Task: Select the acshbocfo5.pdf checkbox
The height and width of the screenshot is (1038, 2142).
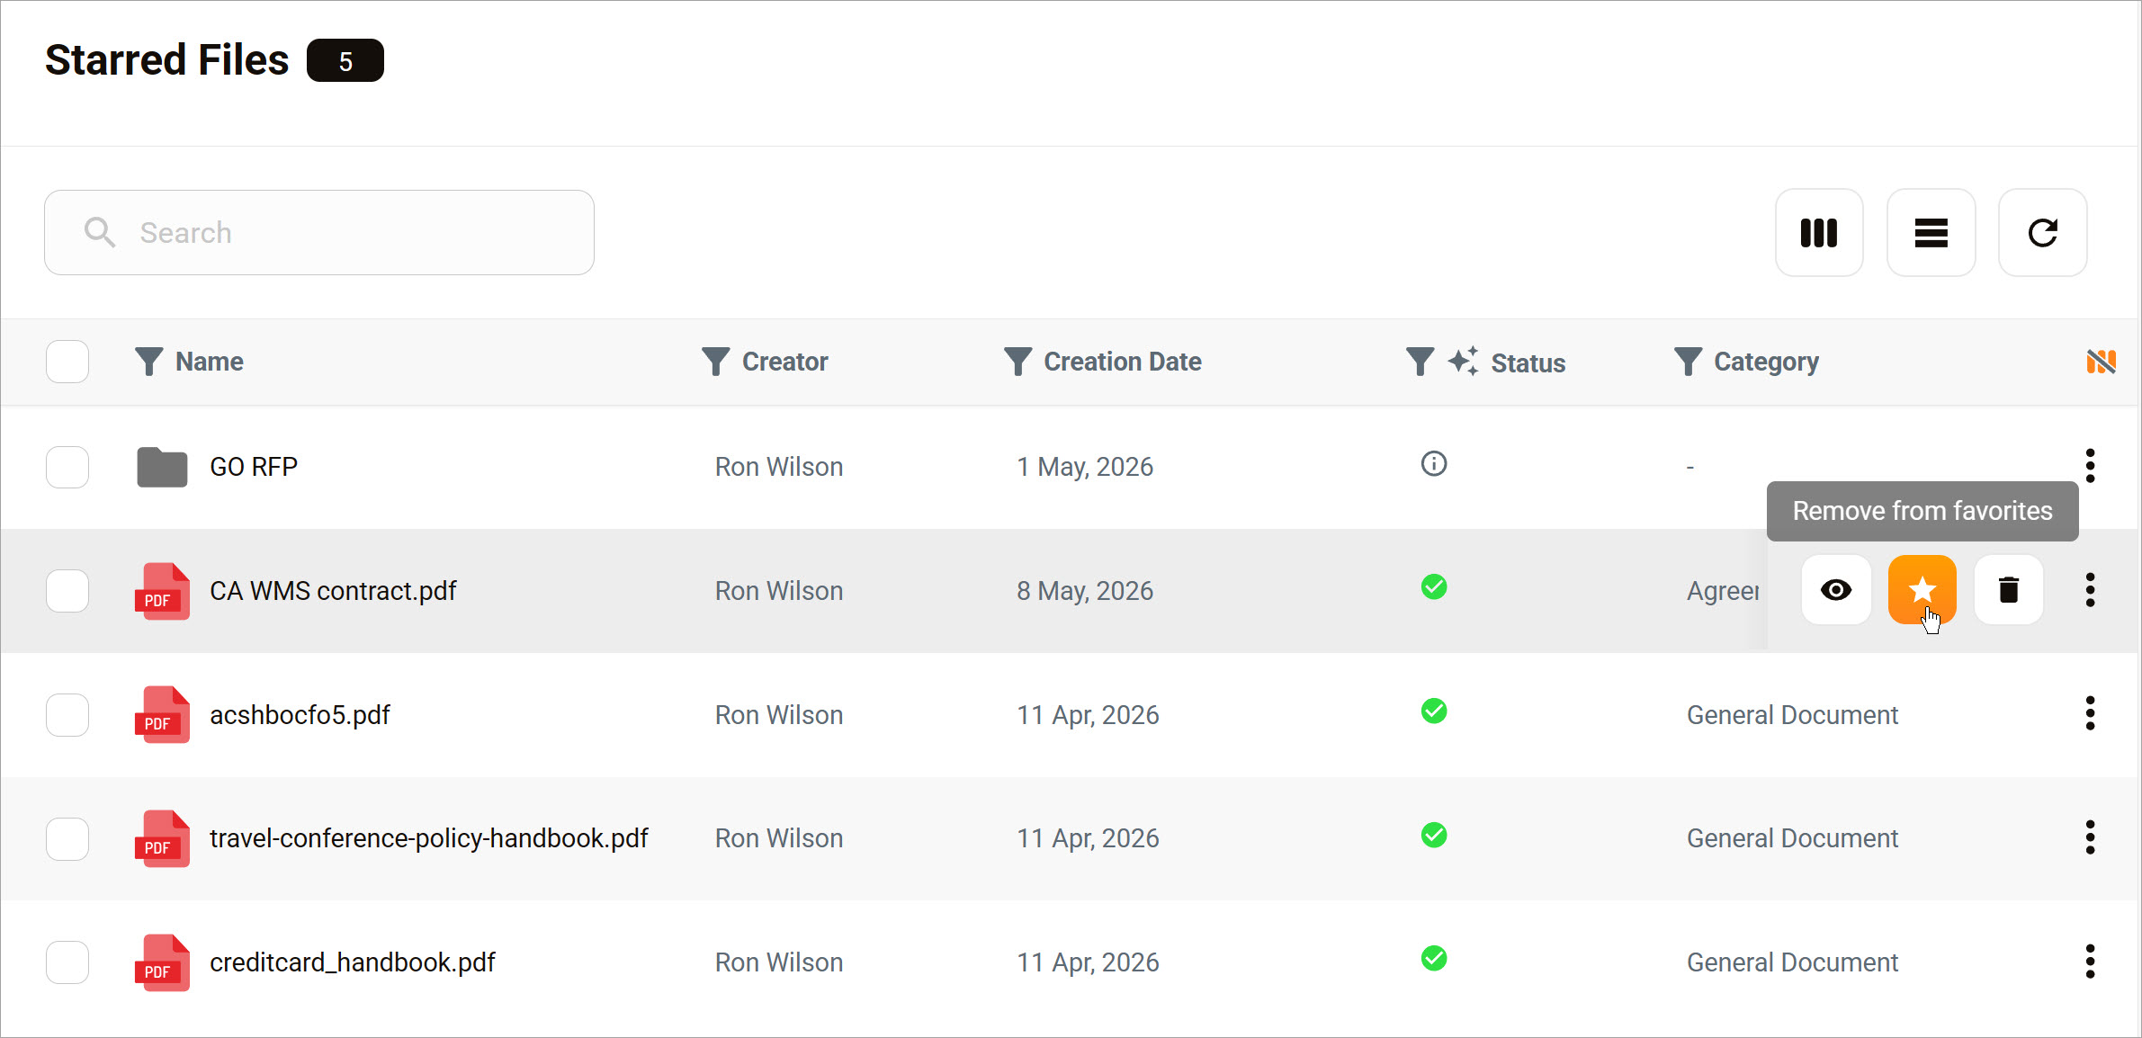Action: (67, 715)
